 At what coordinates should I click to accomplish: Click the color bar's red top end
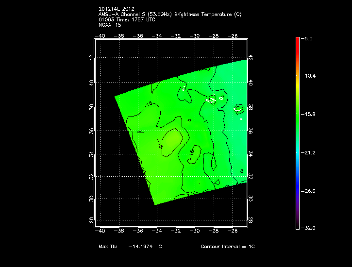pyautogui.click(x=298, y=40)
